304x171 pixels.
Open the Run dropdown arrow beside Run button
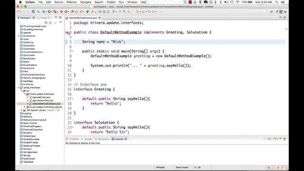pos(52,12)
